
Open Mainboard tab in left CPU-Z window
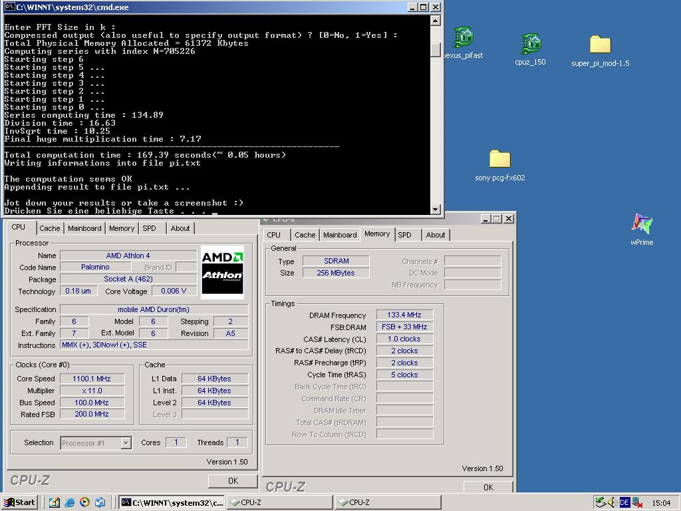pos(84,228)
